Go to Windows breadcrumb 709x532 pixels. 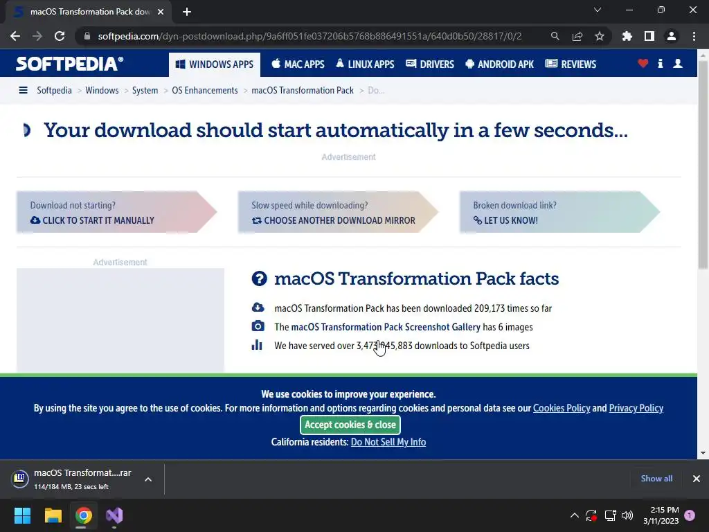pos(102,91)
